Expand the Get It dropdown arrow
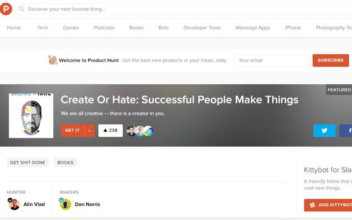Viewport: 352px width, 220px height. pos(89,131)
